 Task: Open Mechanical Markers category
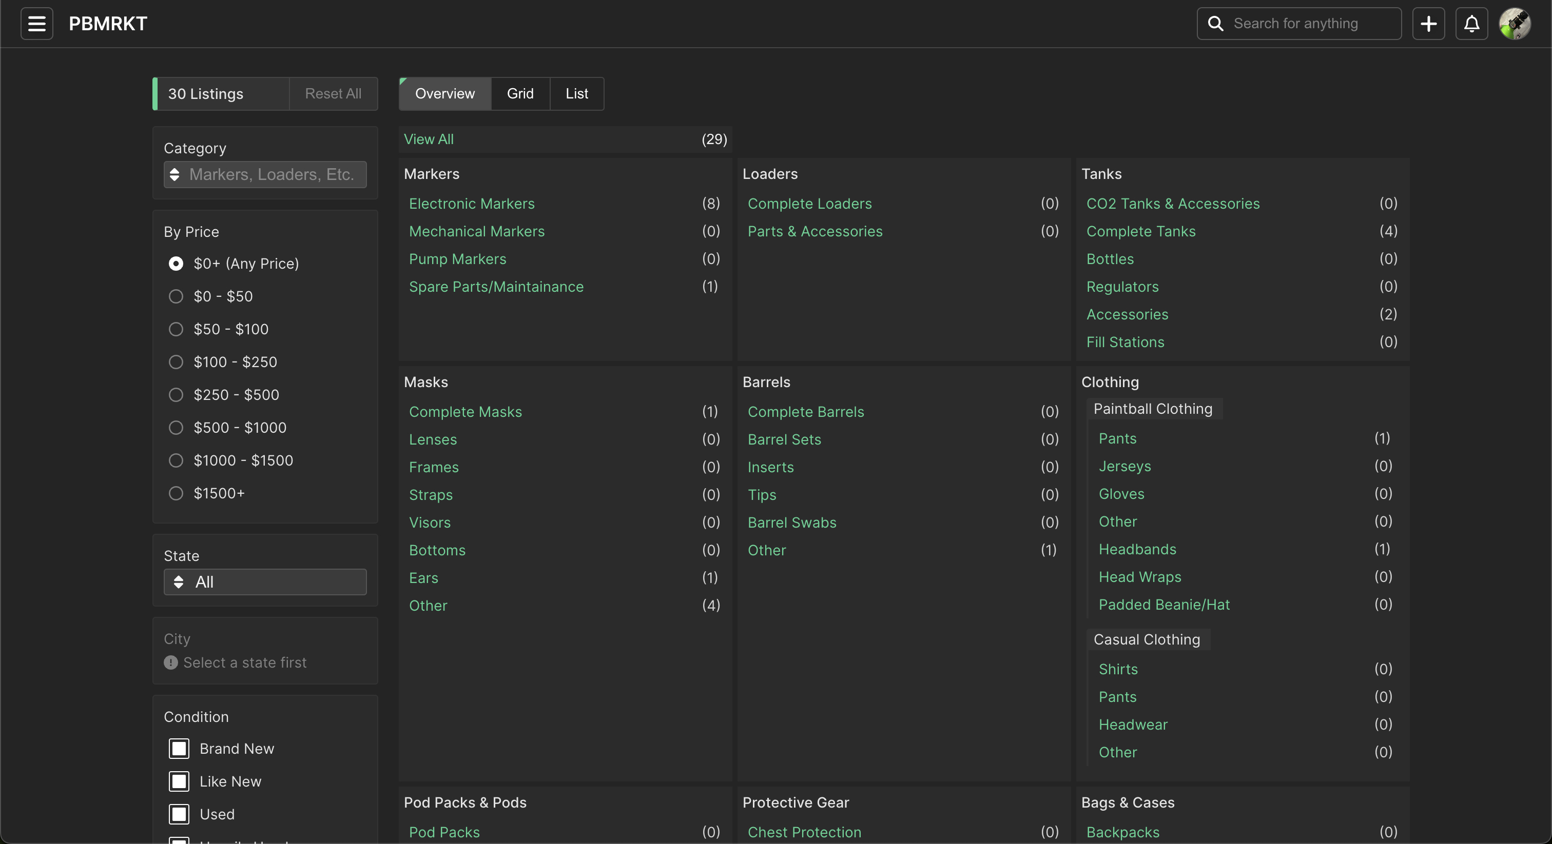477,231
